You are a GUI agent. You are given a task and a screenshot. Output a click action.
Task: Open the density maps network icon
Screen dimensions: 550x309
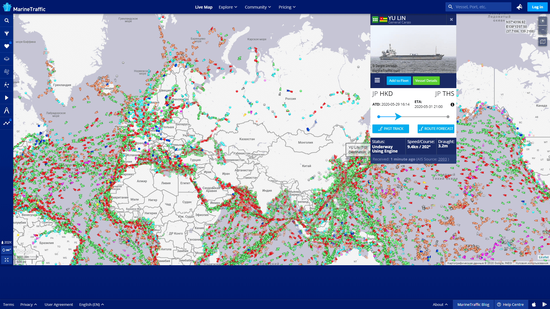tap(7, 85)
